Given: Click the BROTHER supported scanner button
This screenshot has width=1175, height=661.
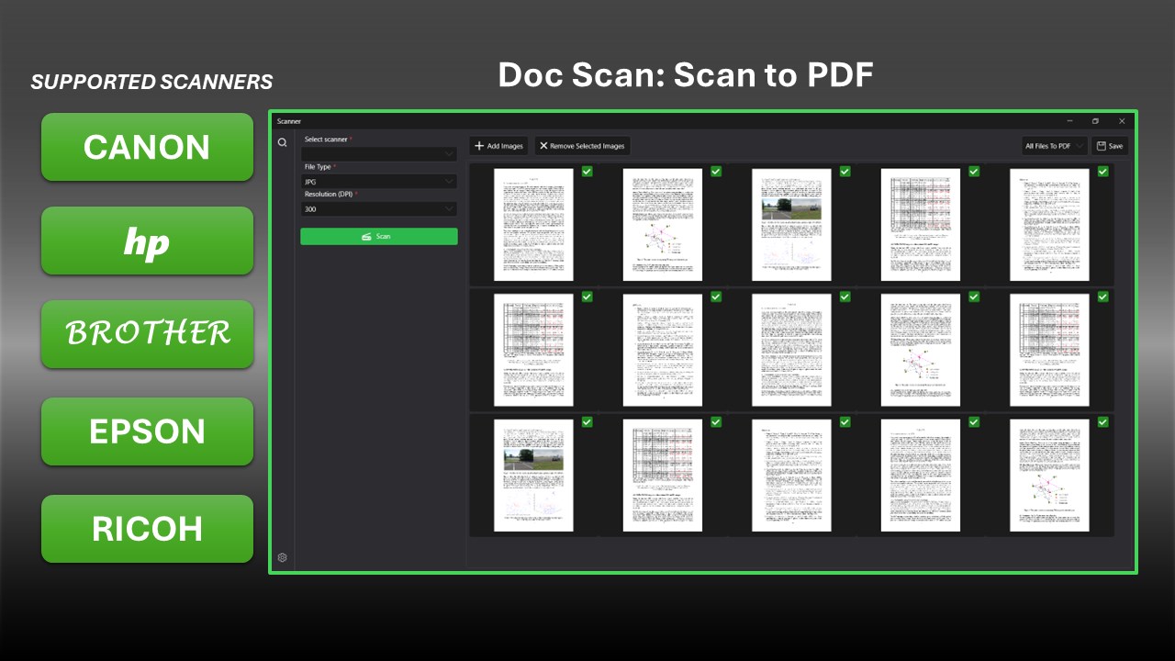Looking at the screenshot, I should [147, 334].
